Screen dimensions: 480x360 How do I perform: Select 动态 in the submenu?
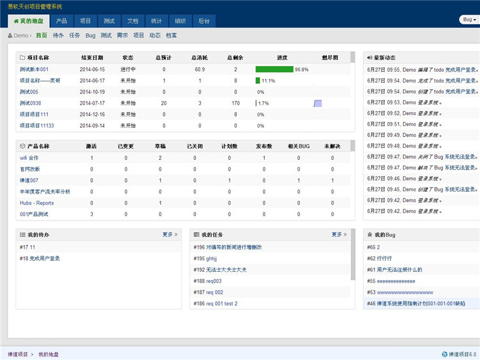pyautogui.click(x=155, y=35)
